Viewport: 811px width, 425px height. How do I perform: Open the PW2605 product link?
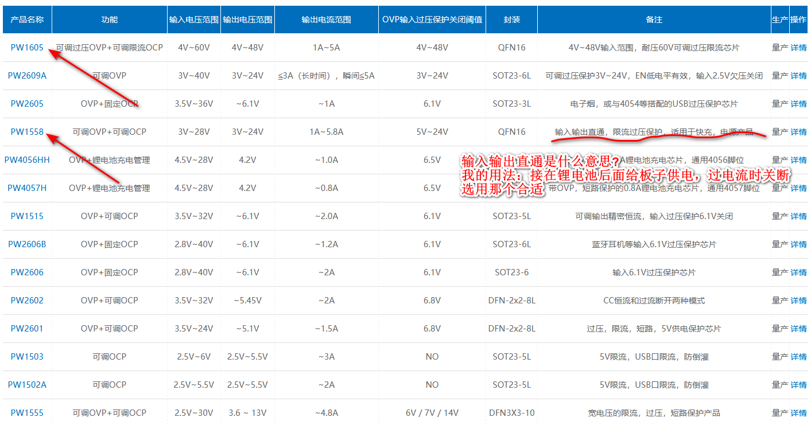(x=27, y=104)
